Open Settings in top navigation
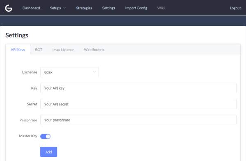246x161 pixels. (109, 8)
